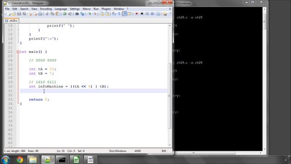Open user defined language dialog icon

(x=130, y=14)
